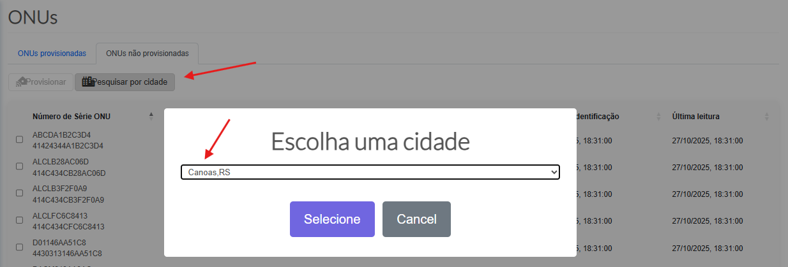
Task: Select the ONUs não provisionadas tab
Action: [147, 54]
